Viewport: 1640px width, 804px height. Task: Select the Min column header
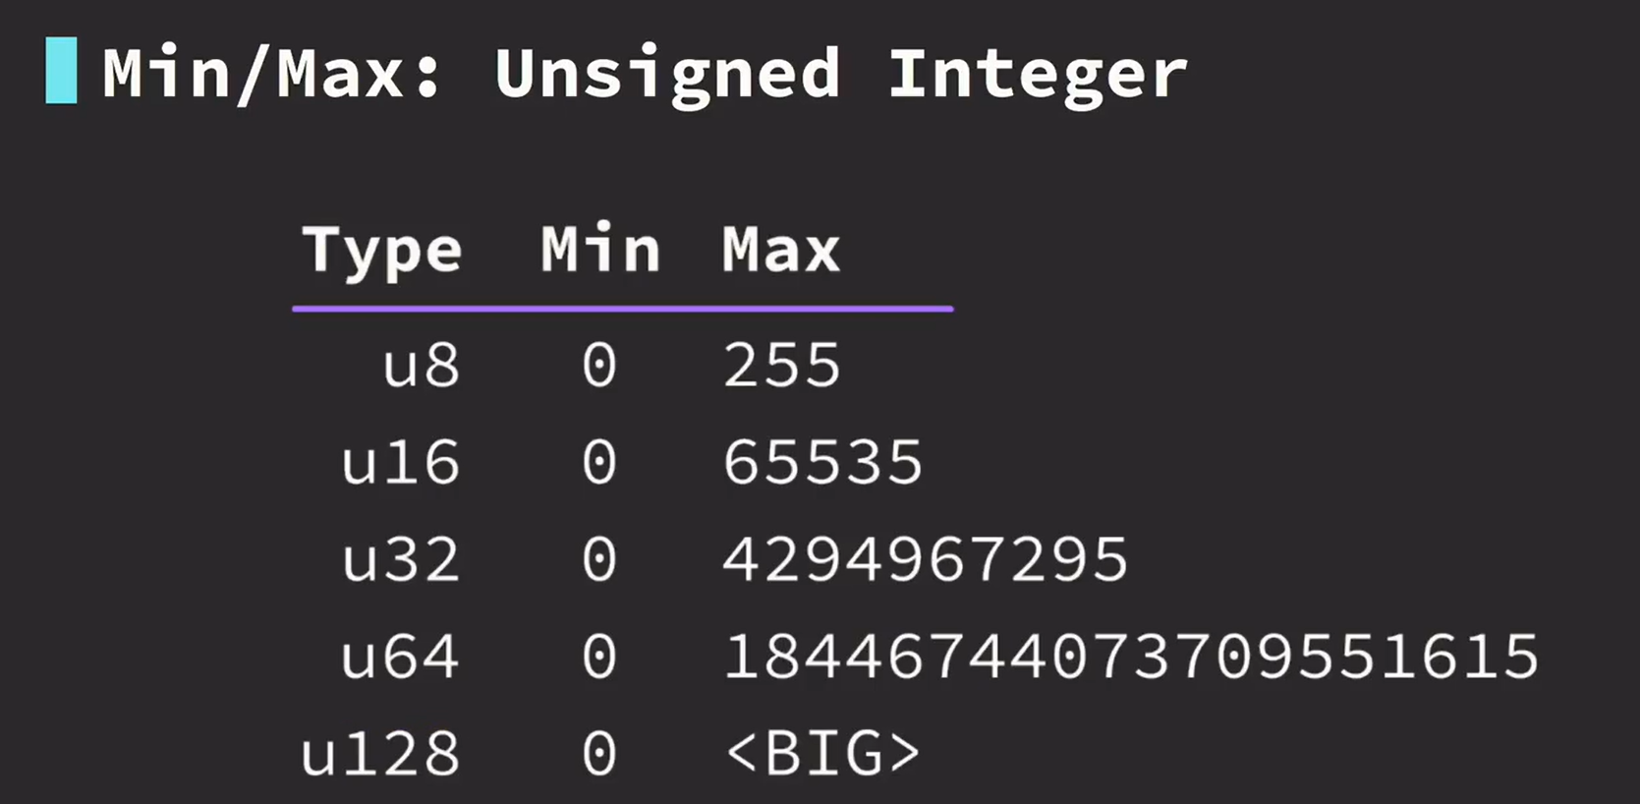click(x=599, y=249)
